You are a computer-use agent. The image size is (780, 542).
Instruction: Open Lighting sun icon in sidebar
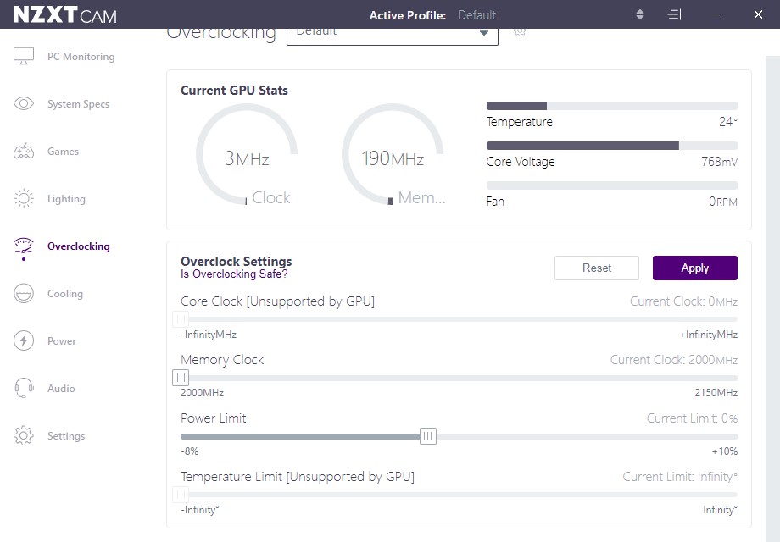click(24, 199)
